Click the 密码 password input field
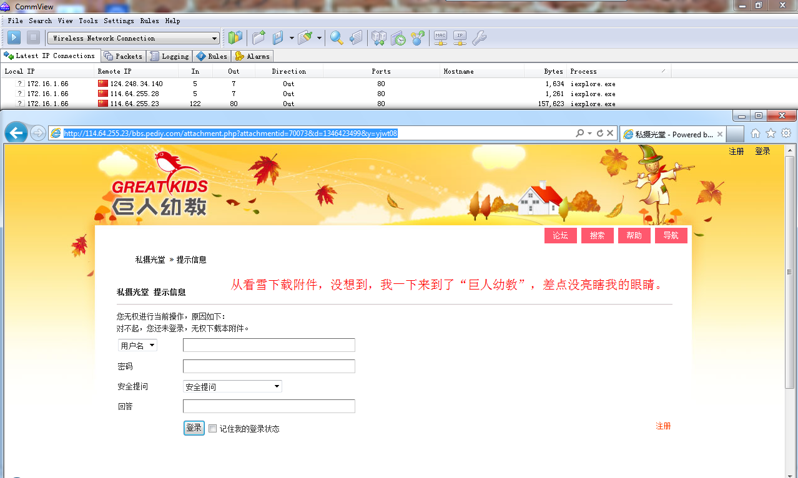This screenshot has height=478, width=798. point(269,366)
